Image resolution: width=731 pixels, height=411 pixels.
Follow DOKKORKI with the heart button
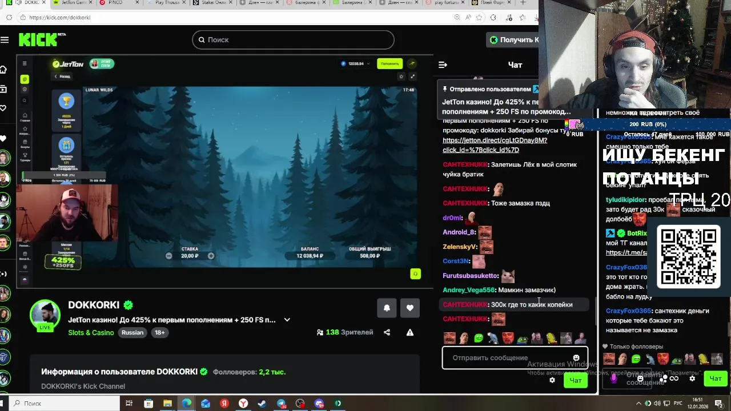pyautogui.click(x=410, y=308)
